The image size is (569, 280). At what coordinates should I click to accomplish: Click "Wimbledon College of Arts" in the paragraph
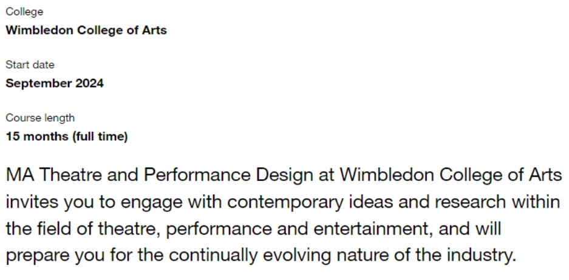[451, 175]
